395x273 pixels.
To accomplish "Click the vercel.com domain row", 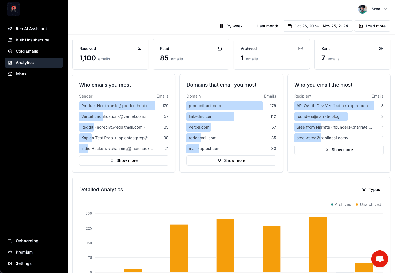I will tap(231, 127).
